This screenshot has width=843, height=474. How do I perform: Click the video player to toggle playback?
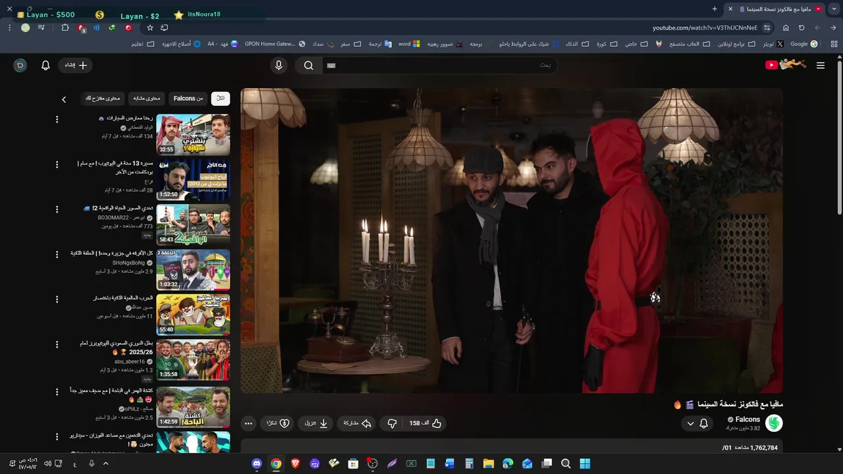click(512, 241)
